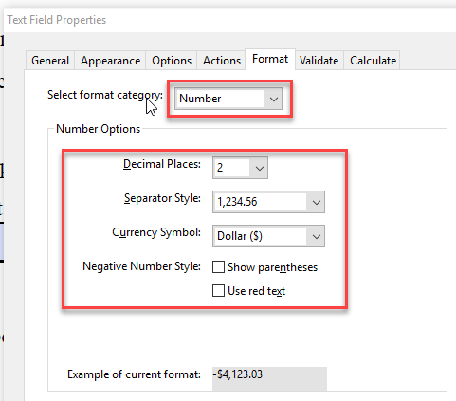Go to the Options tab

[172, 61]
